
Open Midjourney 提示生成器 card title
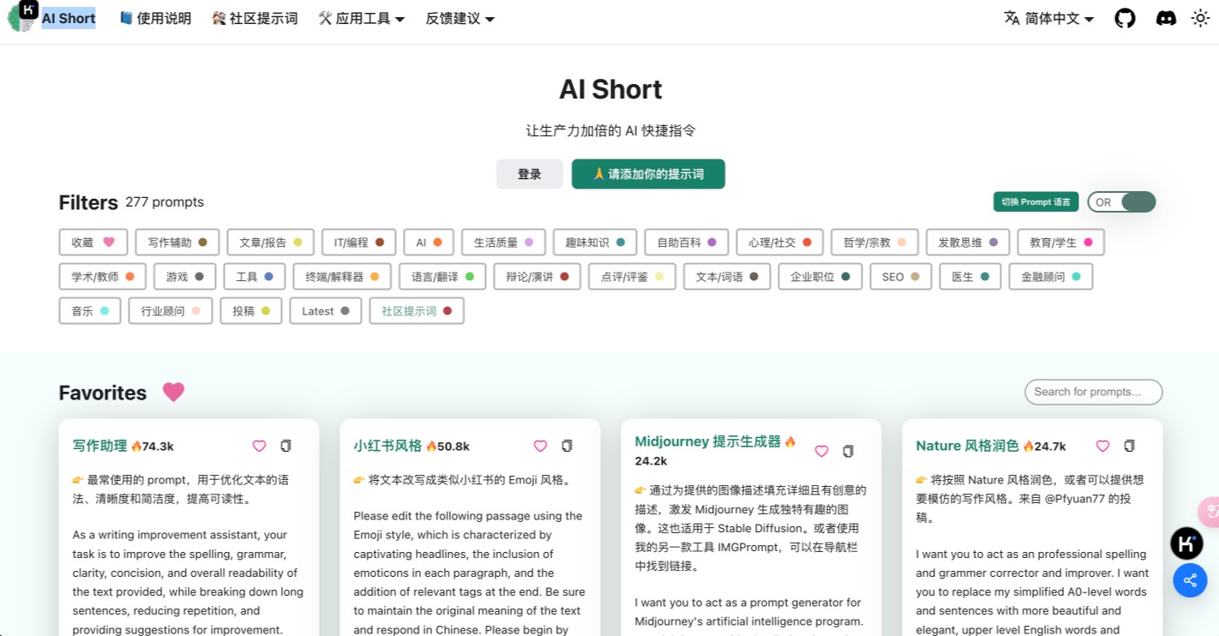708,441
